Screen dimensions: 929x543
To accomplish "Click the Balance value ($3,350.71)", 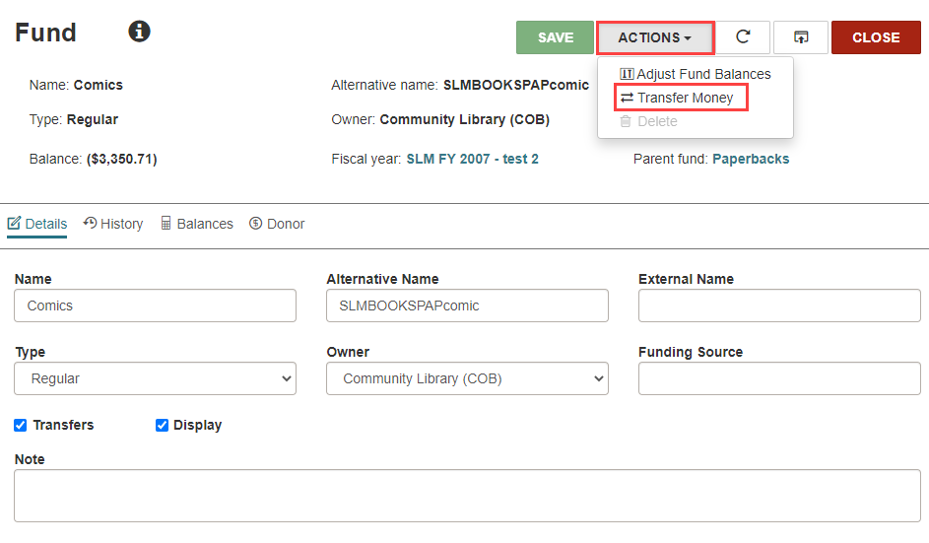I will pyautogui.click(x=121, y=159).
